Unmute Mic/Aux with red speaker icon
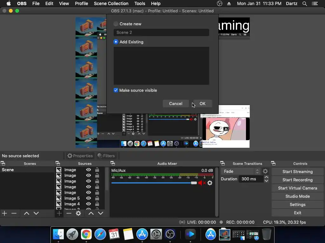The width and height of the screenshot is (325, 243). click(202, 183)
